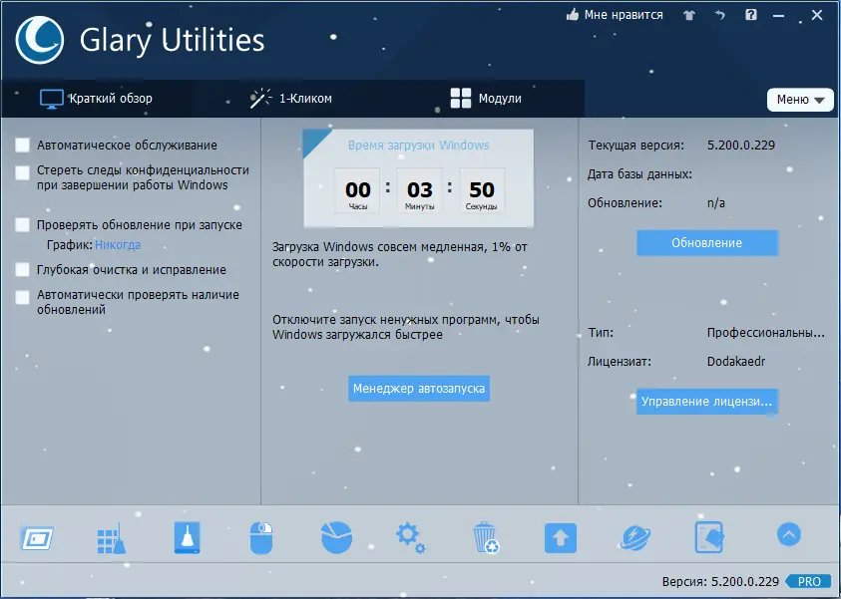841x599 pixels.
Task: Click the 'Время загрузки Windows' heading
Action: coord(418,146)
